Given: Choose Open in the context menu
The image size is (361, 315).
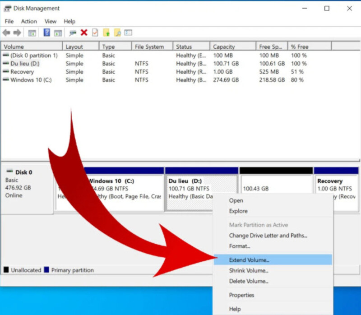Looking at the screenshot, I should pyautogui.click(x=273, y=200).
